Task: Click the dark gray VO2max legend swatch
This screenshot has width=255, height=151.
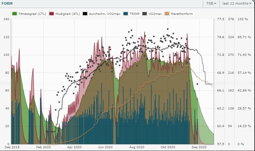Action: point(145,14)
